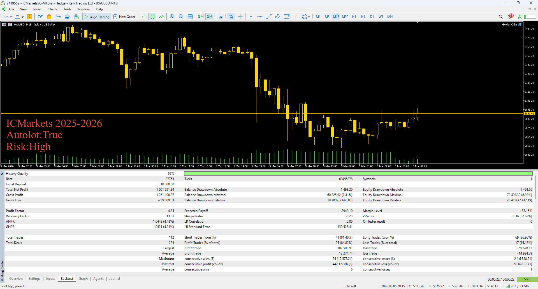Screen dimensions: 538x289
Task: Select the Crosshair tool
Action: click(240, 17)
